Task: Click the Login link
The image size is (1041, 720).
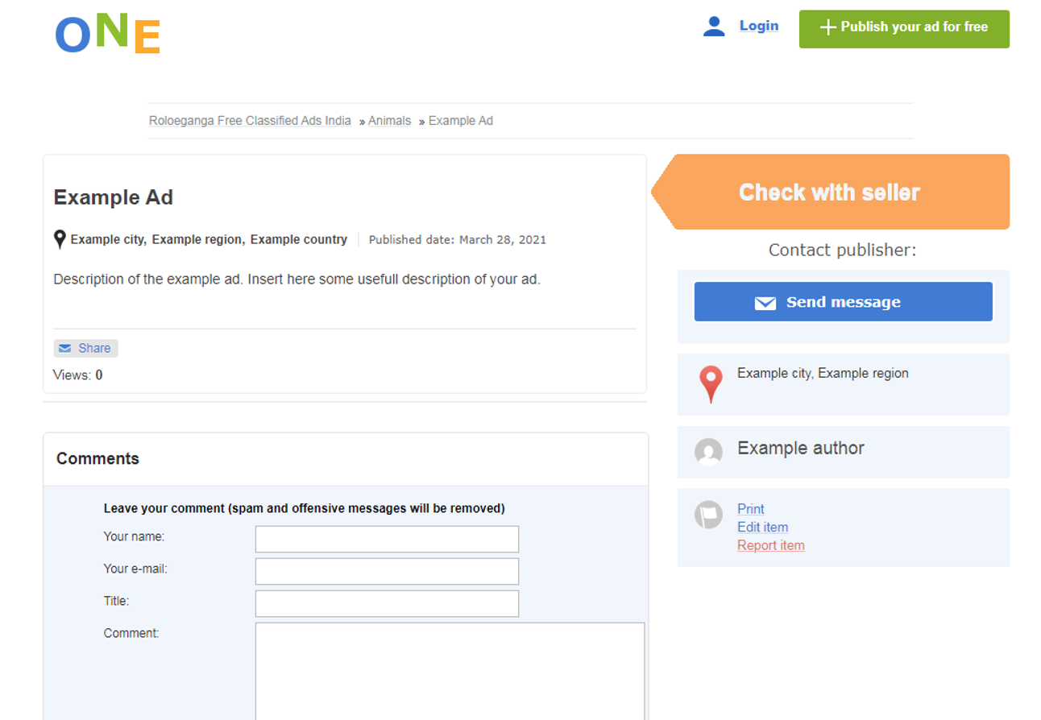Action: point(758,25)
